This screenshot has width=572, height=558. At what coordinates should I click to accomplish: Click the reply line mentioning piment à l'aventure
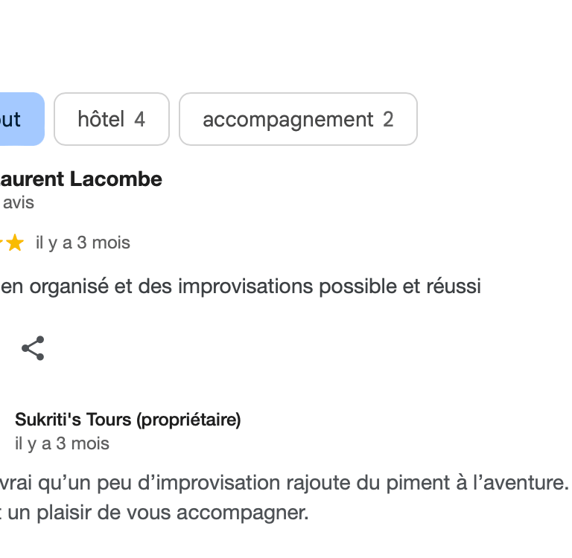click(283, 484)
